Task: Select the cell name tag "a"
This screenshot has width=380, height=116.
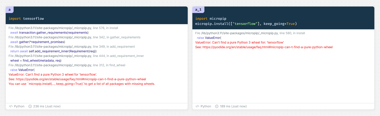Action: pos(9,10)
